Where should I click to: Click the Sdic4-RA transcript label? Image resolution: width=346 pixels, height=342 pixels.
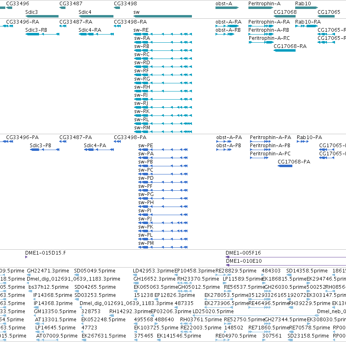(90, 30)
